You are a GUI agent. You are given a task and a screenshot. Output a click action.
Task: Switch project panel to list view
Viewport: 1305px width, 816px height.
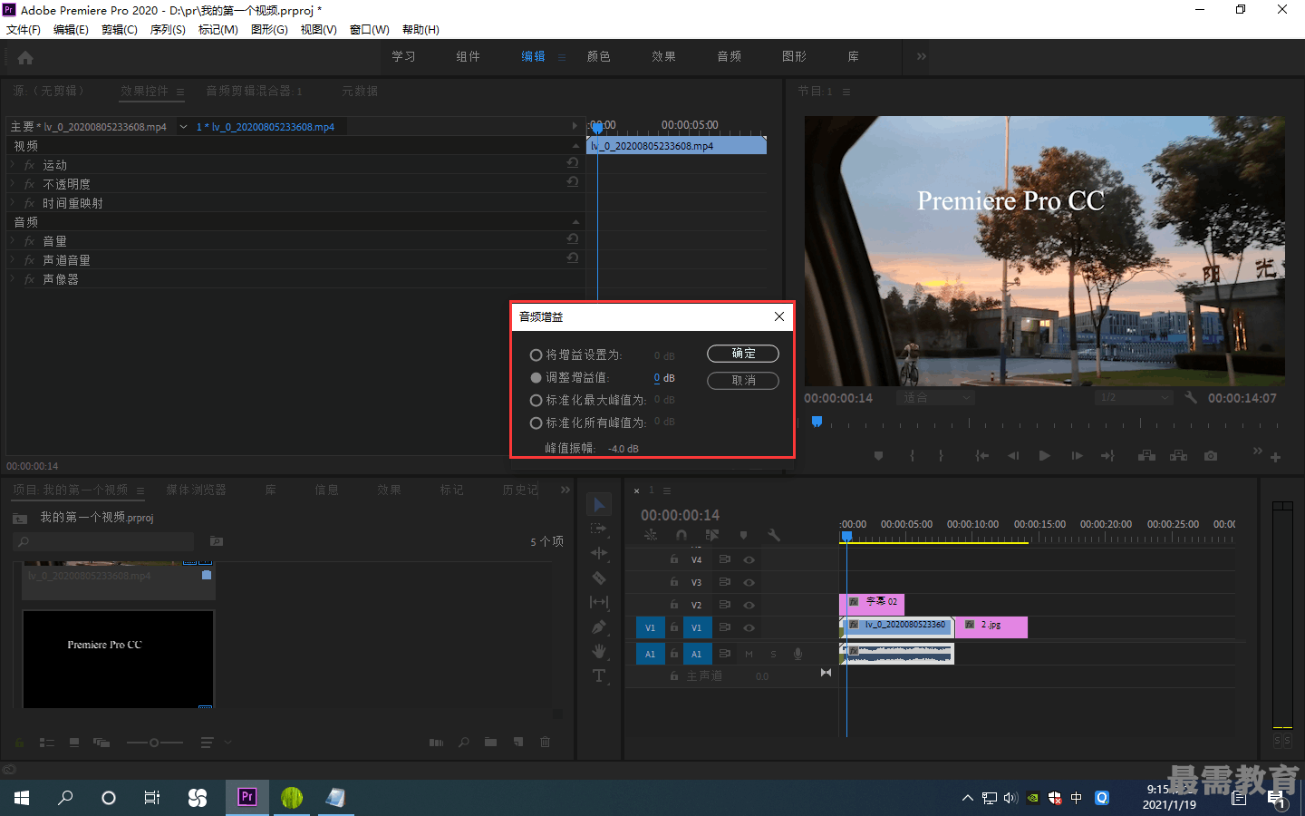(47, 743)
